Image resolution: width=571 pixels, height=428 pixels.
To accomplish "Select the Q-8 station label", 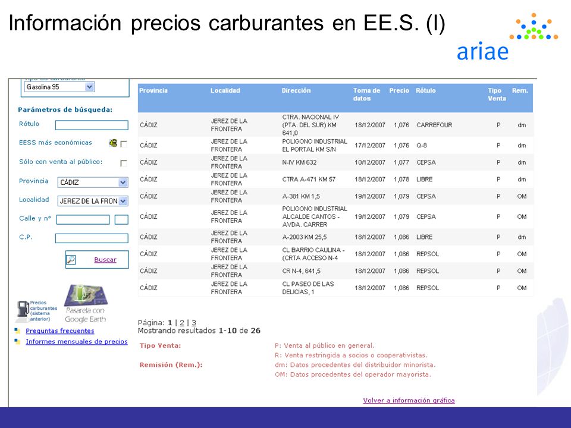I will 422,145.
